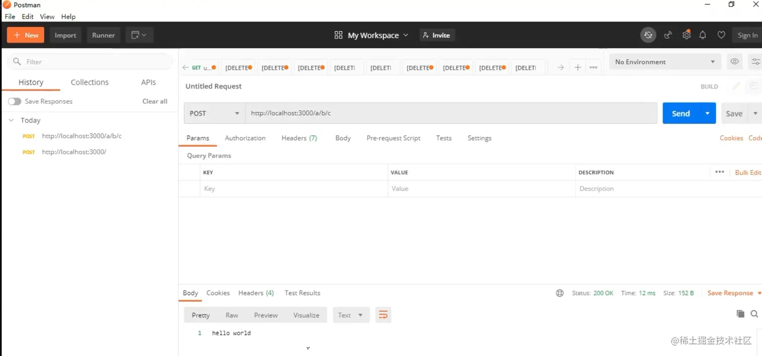The height and width of the screenshot is (356, 762).
Task: Click the orange New button
Action: pyautogui.click(x=26, y=35)
